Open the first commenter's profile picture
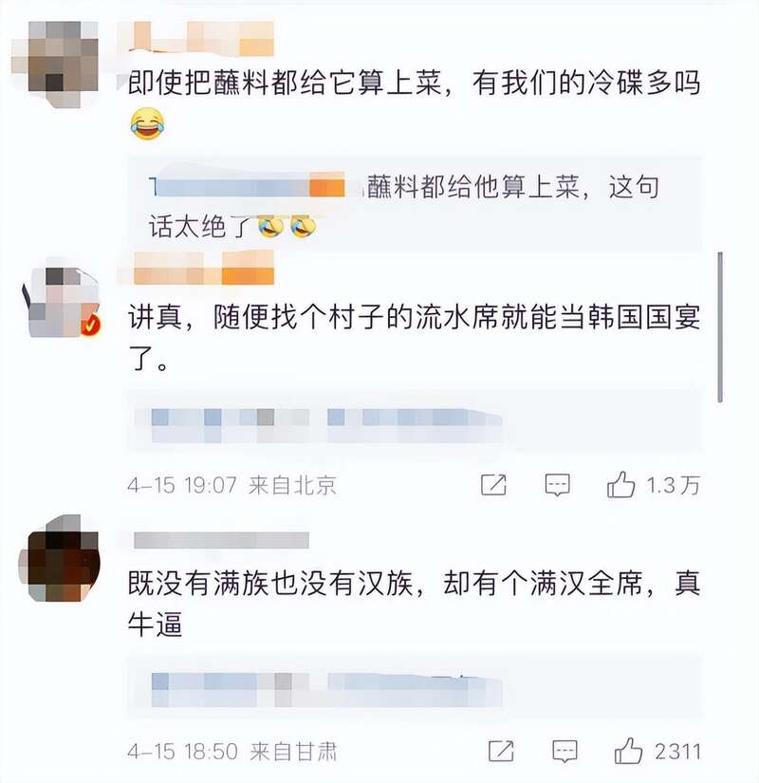 (x=55, y=63)
